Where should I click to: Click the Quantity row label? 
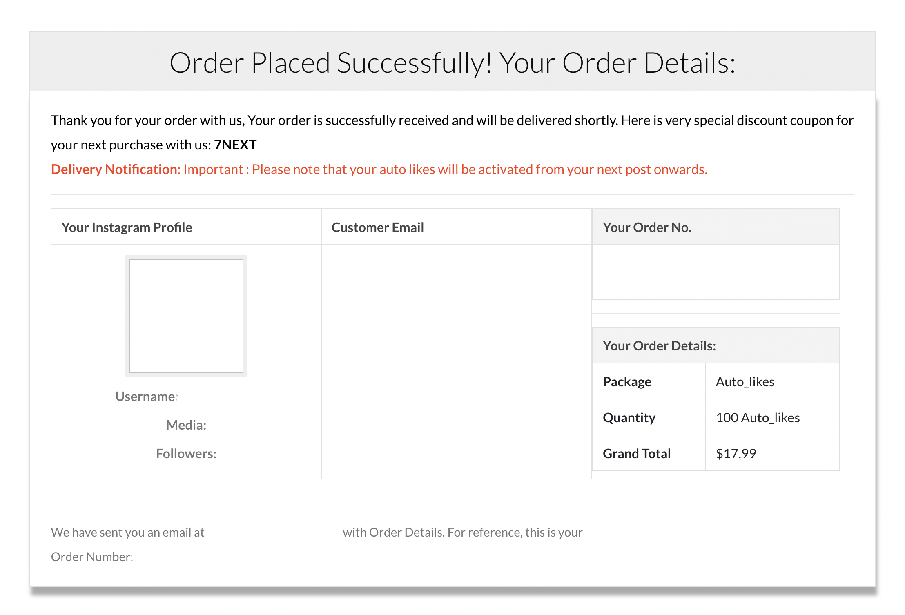tap(629, 417)
